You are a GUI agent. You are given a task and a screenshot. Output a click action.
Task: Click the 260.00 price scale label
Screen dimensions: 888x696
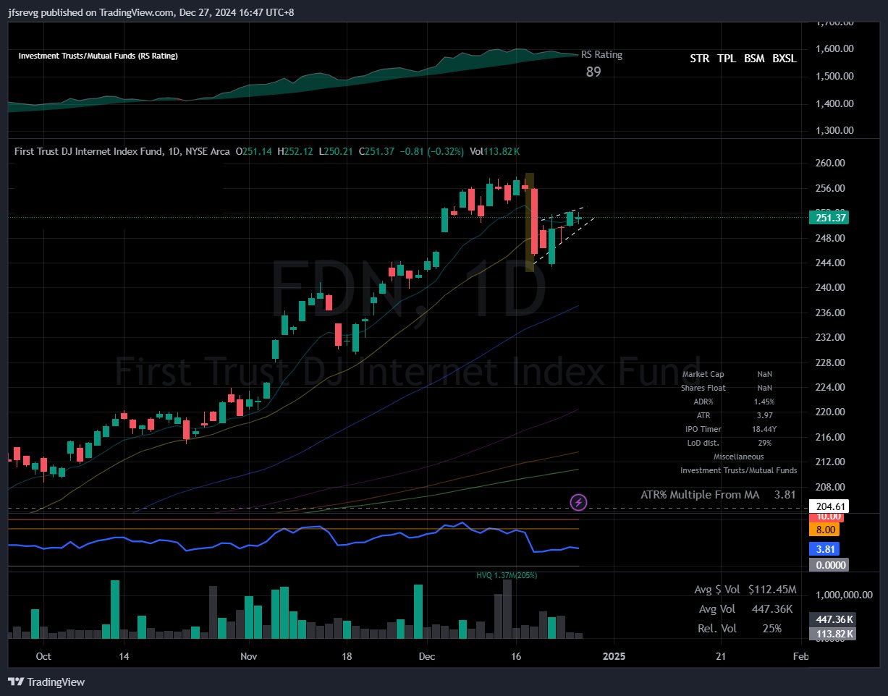[829, 164]
